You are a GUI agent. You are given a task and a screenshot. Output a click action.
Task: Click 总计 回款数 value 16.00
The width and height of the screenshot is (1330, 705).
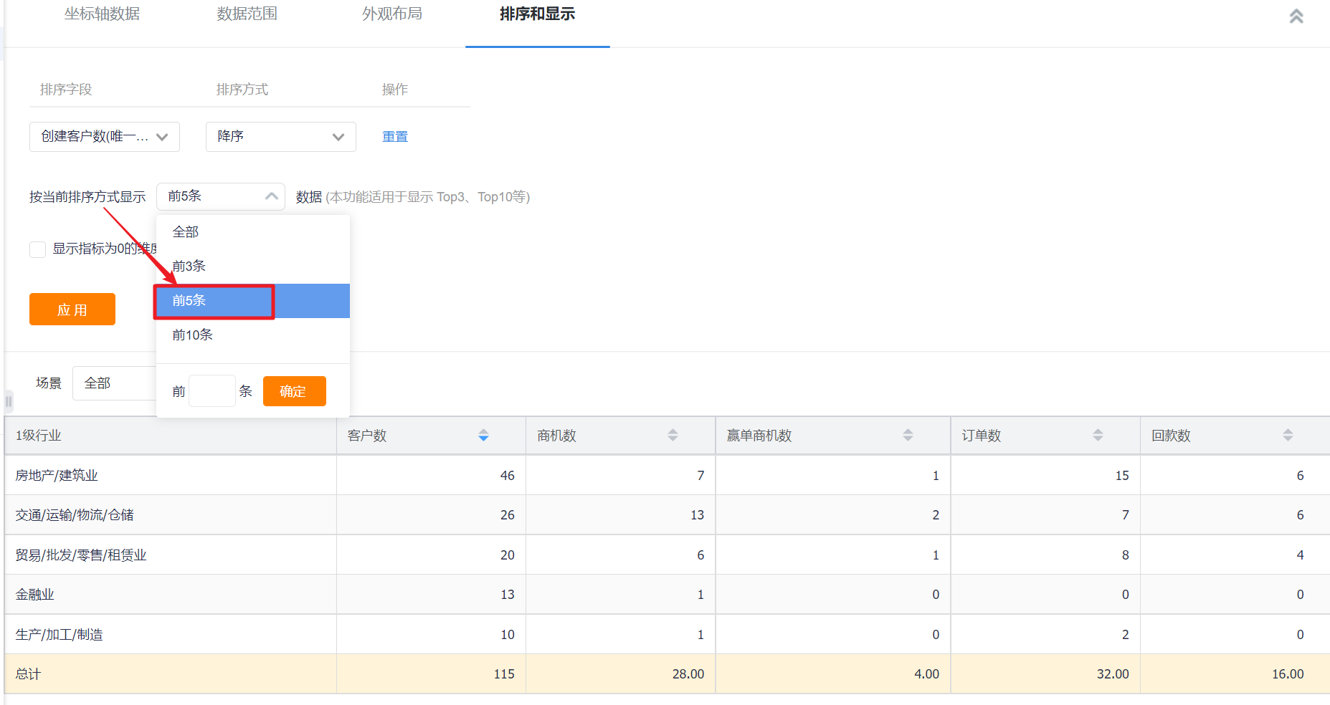[x=1288, y=674]
